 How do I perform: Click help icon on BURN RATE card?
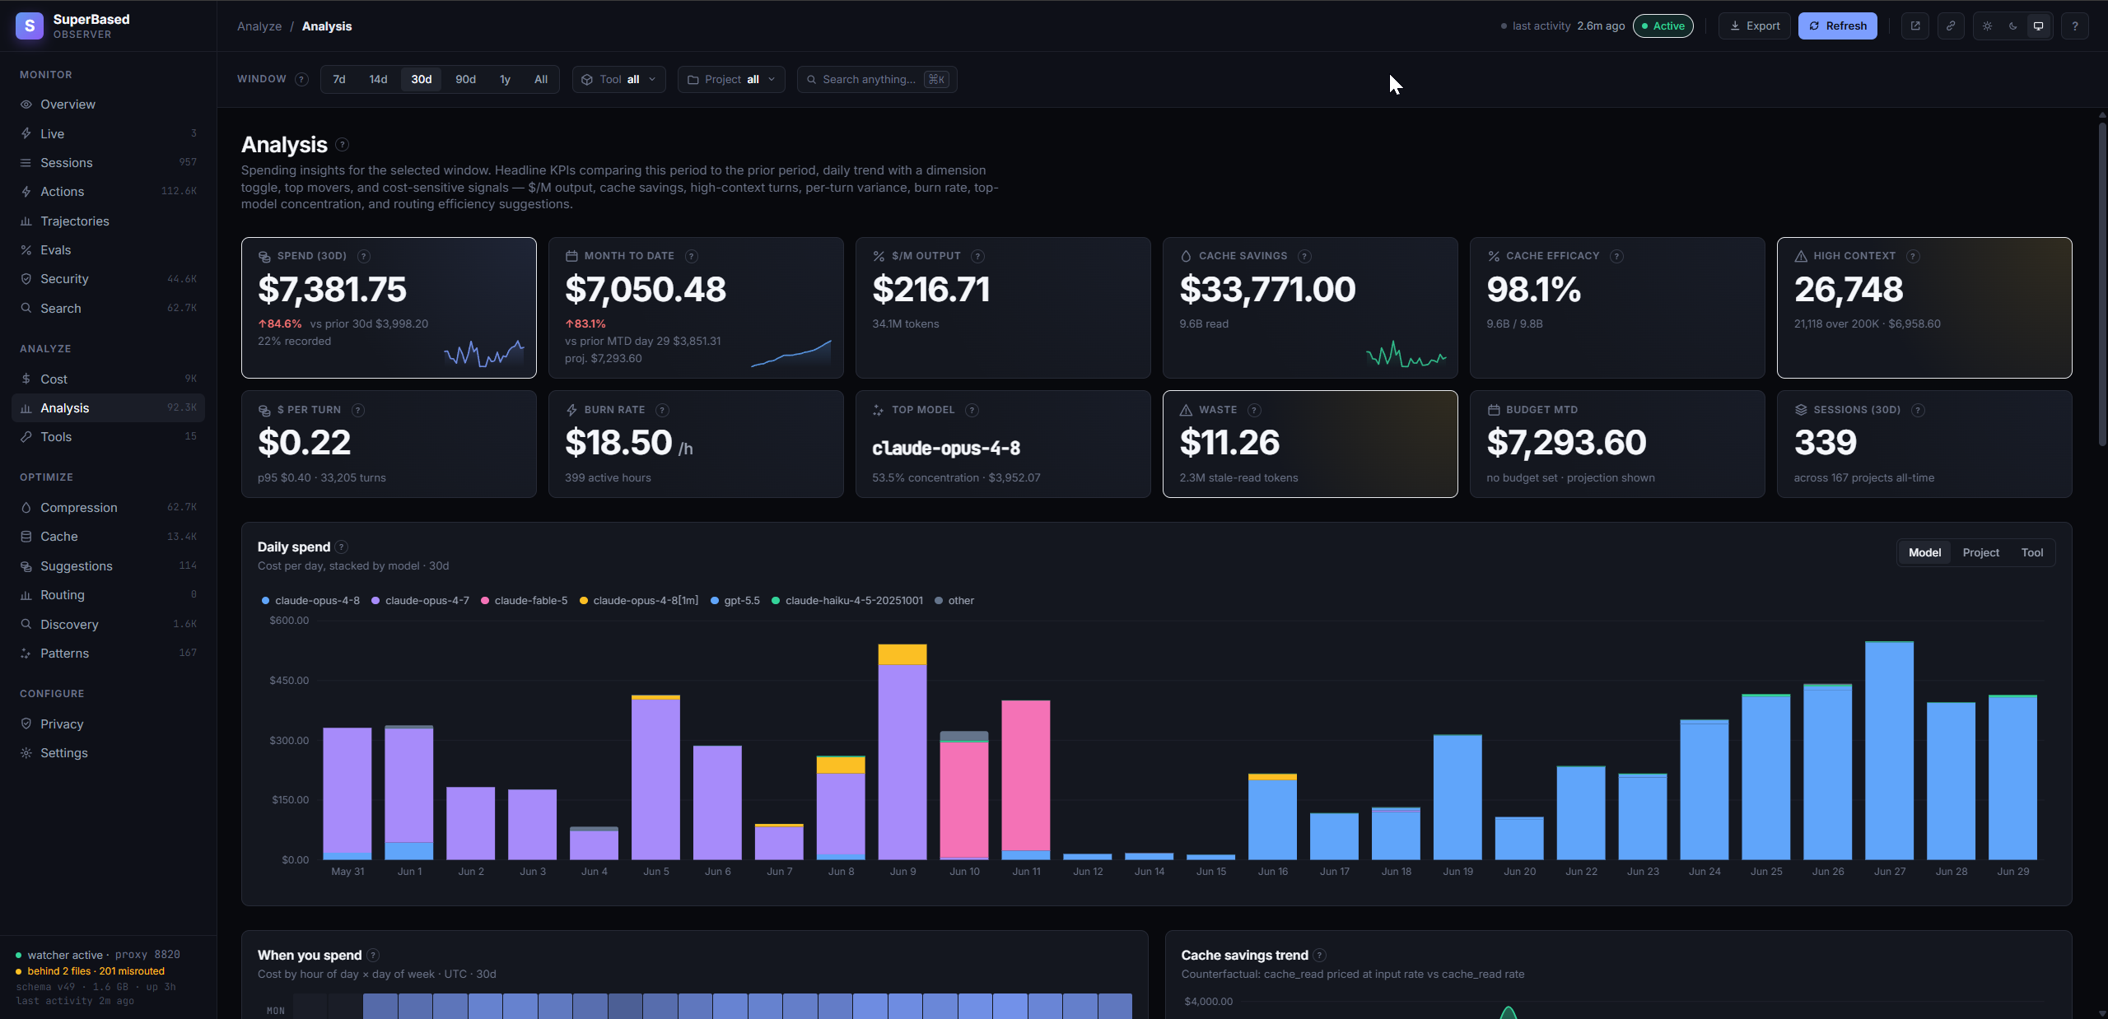(662, 411)
